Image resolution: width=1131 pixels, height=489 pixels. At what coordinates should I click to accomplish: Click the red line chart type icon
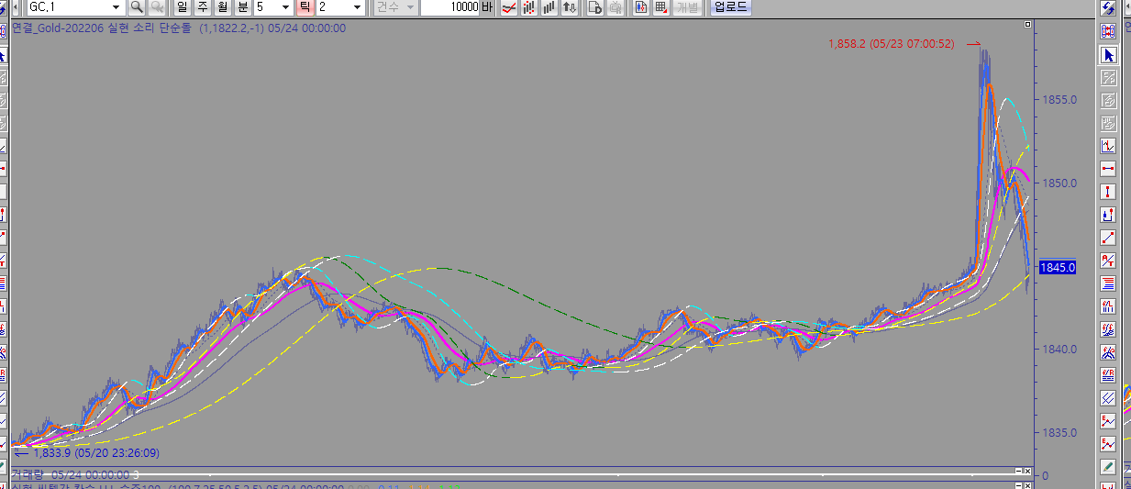pos(507,7)
